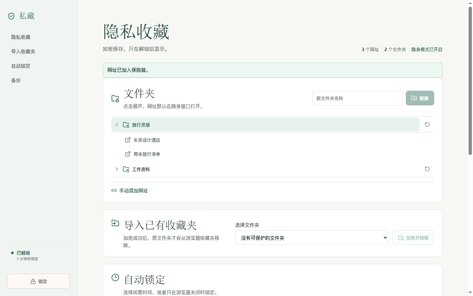
Task: Open 东京设计酒店 external link icon
Action: coord(128,140)
